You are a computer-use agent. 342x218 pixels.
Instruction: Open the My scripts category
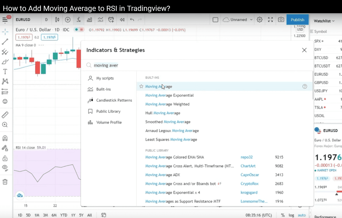[x=105, y=78]
